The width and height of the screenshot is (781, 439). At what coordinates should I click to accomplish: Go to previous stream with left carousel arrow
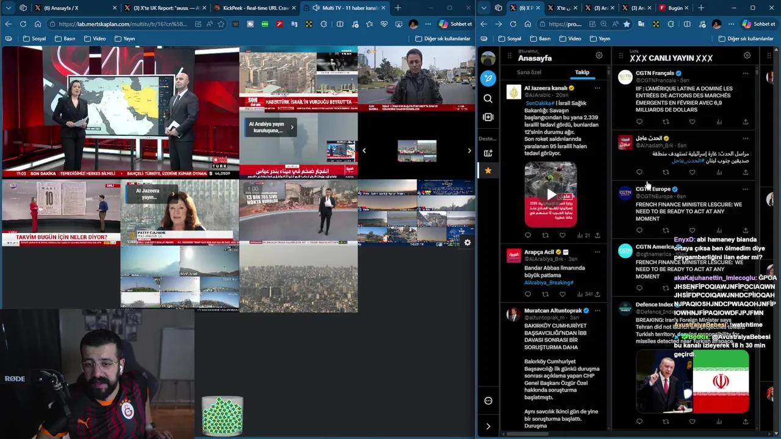pyautogui.click(x=364, y=151)
